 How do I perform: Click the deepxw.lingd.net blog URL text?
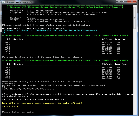click(x=45, y=20)
